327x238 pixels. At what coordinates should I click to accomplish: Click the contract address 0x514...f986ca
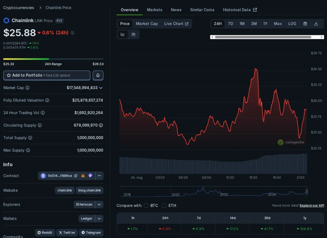pos(60,176)
